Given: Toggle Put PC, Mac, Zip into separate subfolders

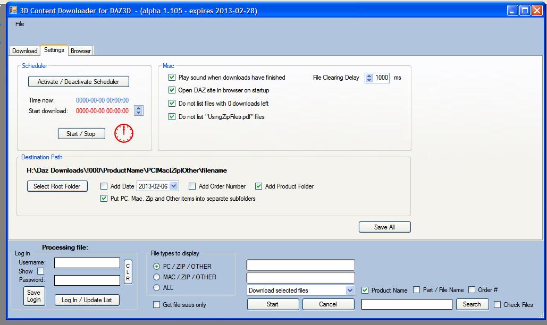Looking at the screenshot, I should [104, 199].
